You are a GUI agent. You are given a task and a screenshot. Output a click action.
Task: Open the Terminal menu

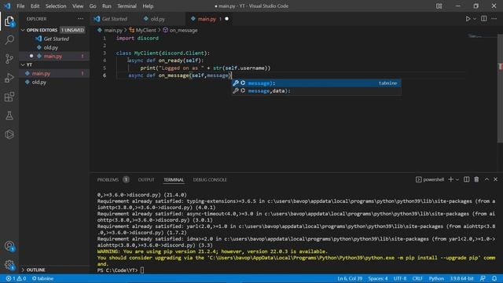[x=127, y=6]
